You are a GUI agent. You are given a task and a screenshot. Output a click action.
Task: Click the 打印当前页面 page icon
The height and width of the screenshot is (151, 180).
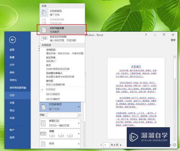44,30
